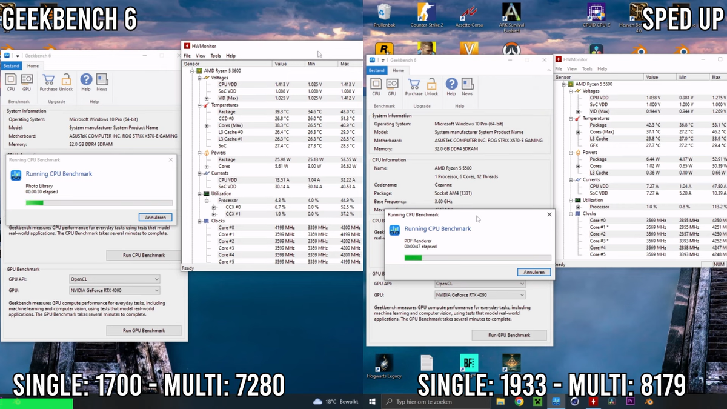727x409 pixels.
Task: Select the Hogwarts Legacy desktop shortcut
Action: pos(384,366)
